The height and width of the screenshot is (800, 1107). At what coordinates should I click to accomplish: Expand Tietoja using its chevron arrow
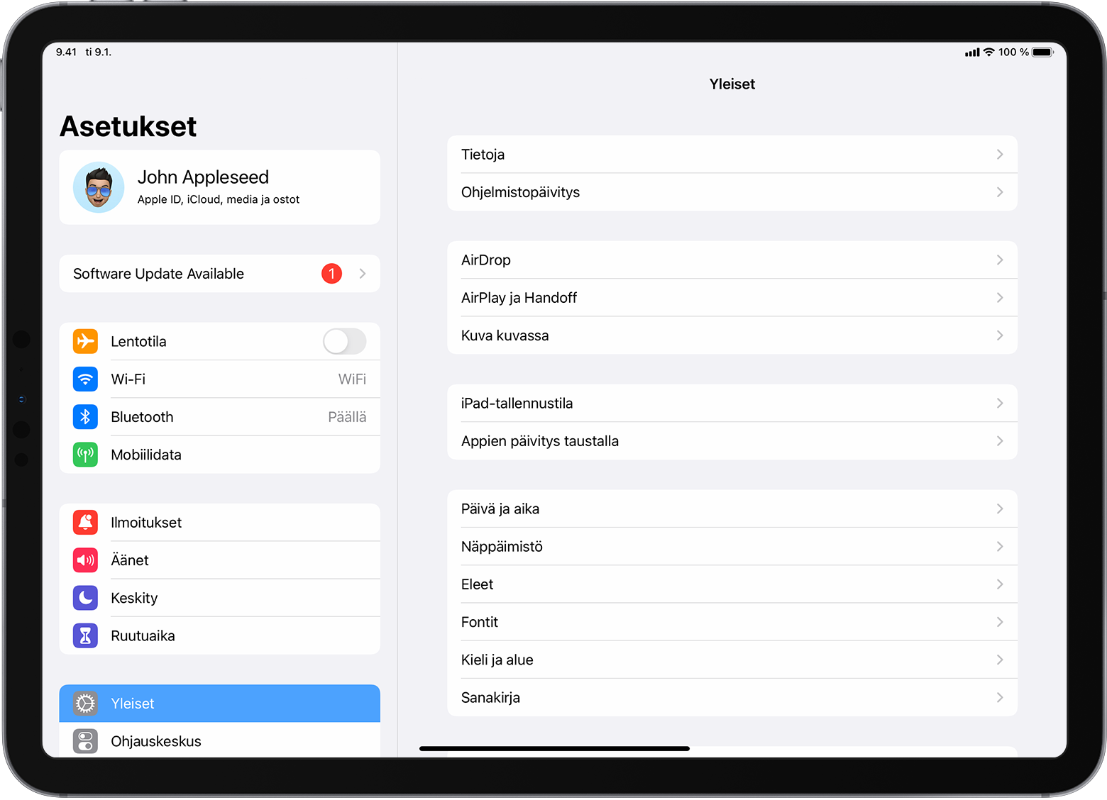pos(999,155)
